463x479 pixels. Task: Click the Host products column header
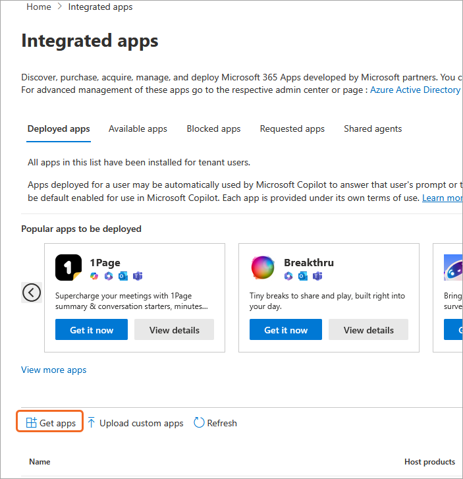(x=429, y=462)
